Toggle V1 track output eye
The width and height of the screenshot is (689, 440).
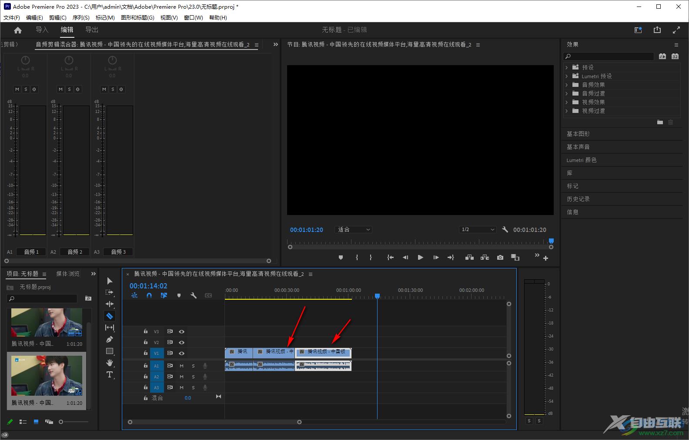(182, 353)
